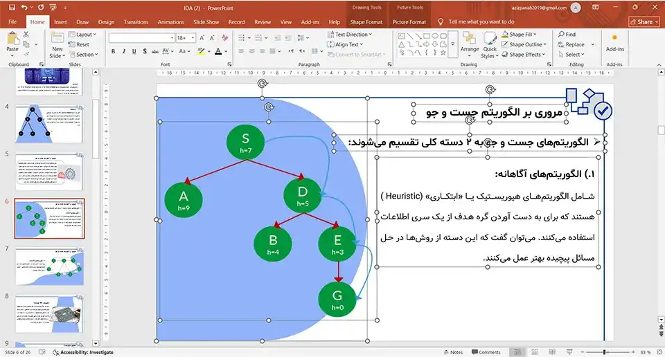Select the Rectangle shape in shapes gallery

coord(427,36)
